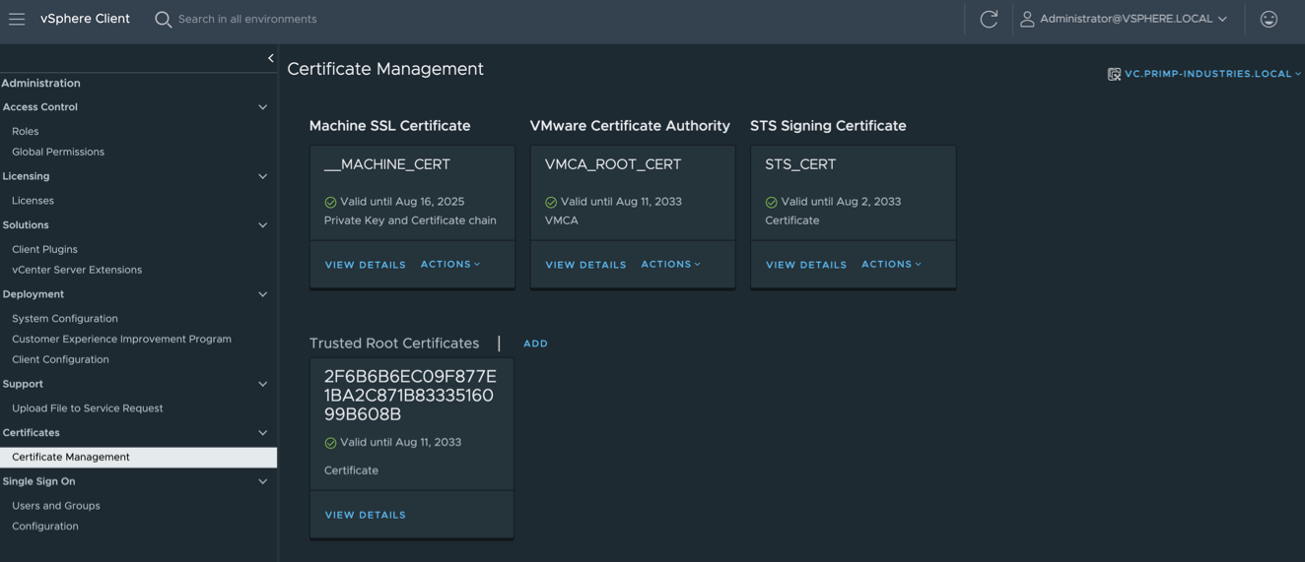The width and height of the screenshot is (1305, 562).
Task: Collapse the Deployment section
Action: [262, 294]
